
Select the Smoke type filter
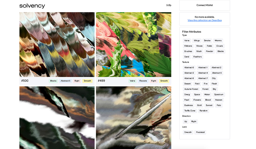click(207, 41)
